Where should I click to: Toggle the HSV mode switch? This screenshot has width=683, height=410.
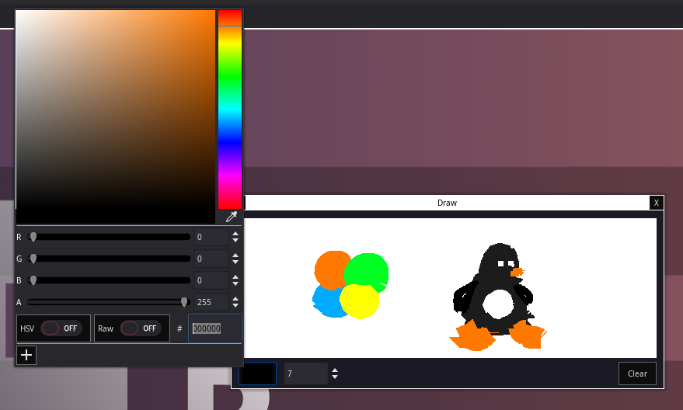[60, 328]
